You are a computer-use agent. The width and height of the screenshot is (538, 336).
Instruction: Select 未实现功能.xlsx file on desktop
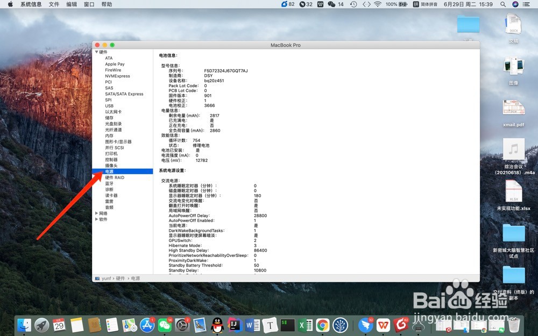514,195
